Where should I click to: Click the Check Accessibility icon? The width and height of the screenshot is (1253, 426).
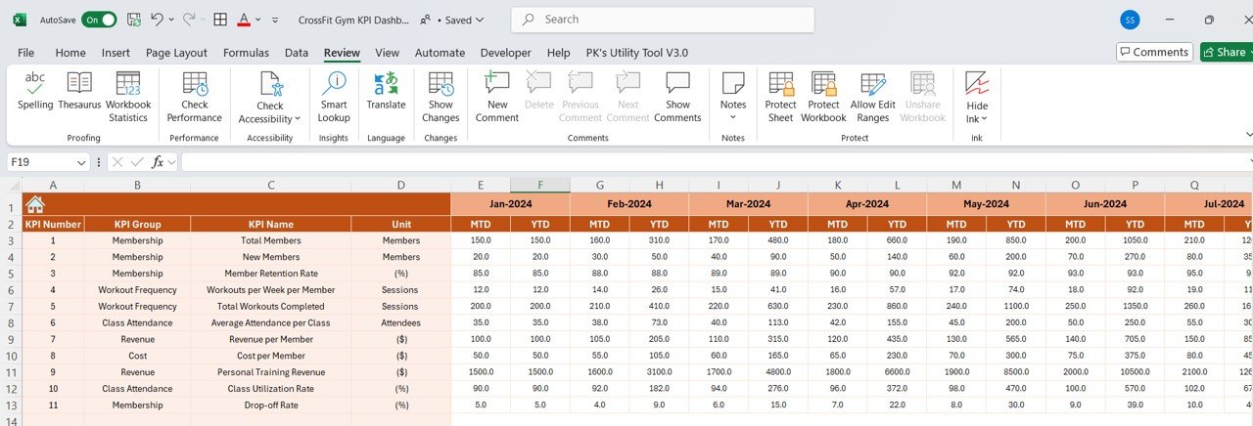(x=270, y=85)
